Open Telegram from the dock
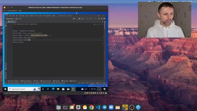Image resolution: width=197 pixels, height=111 pixels. point(105,107)
